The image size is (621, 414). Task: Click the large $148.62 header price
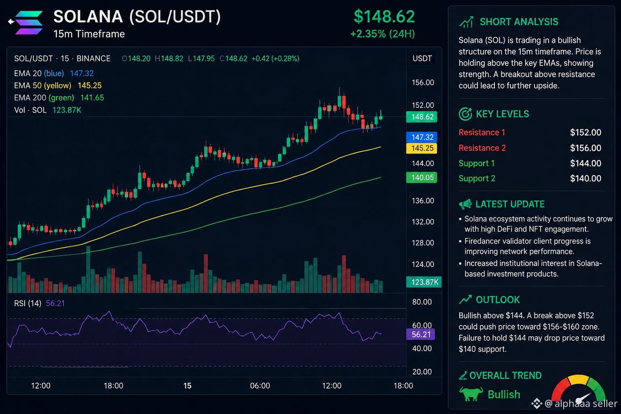384,17
